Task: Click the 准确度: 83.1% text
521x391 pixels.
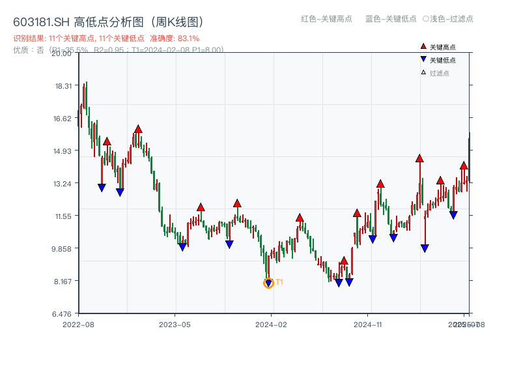Action: pos(175,38)
